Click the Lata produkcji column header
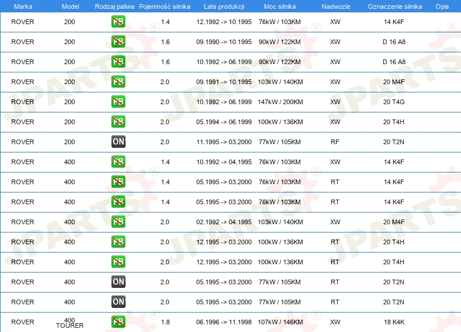Viewport: 461px width, 332px height. (x=224, y=6)
